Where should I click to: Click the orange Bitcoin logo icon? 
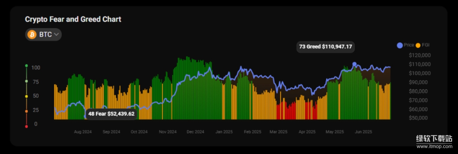pos(32,34)
